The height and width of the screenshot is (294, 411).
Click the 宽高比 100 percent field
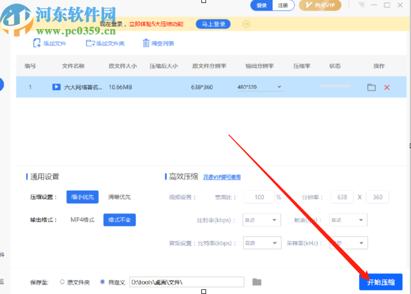pyautogui.click(x=259, y=197)
